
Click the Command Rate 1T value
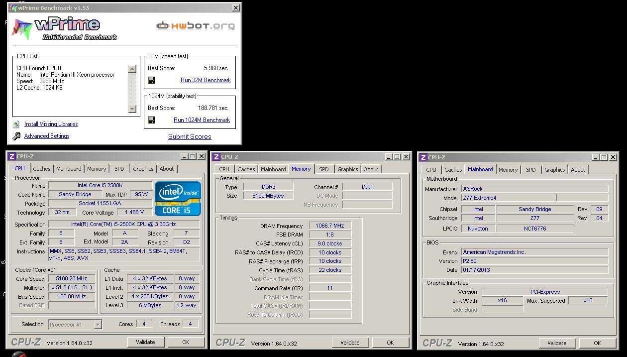330,288
